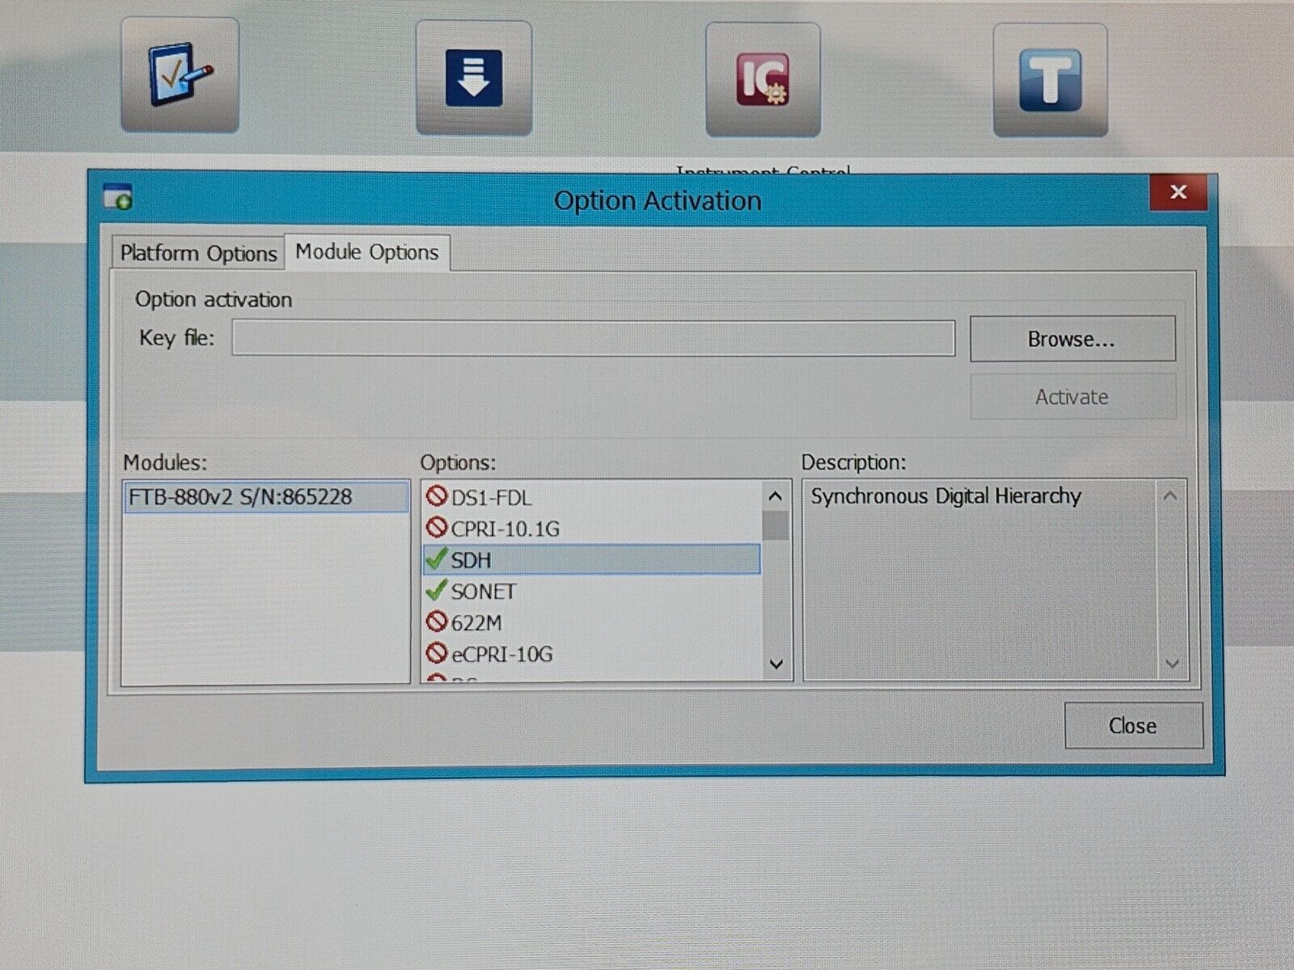Close the Option Activation window with X

coord(1178,192)
